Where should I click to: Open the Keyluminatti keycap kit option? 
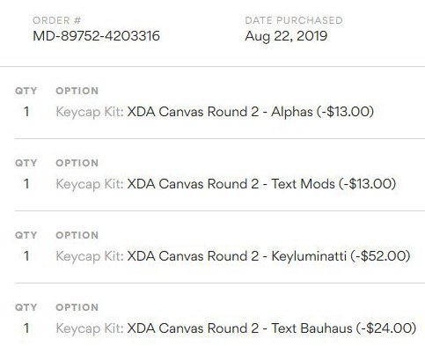233,256
